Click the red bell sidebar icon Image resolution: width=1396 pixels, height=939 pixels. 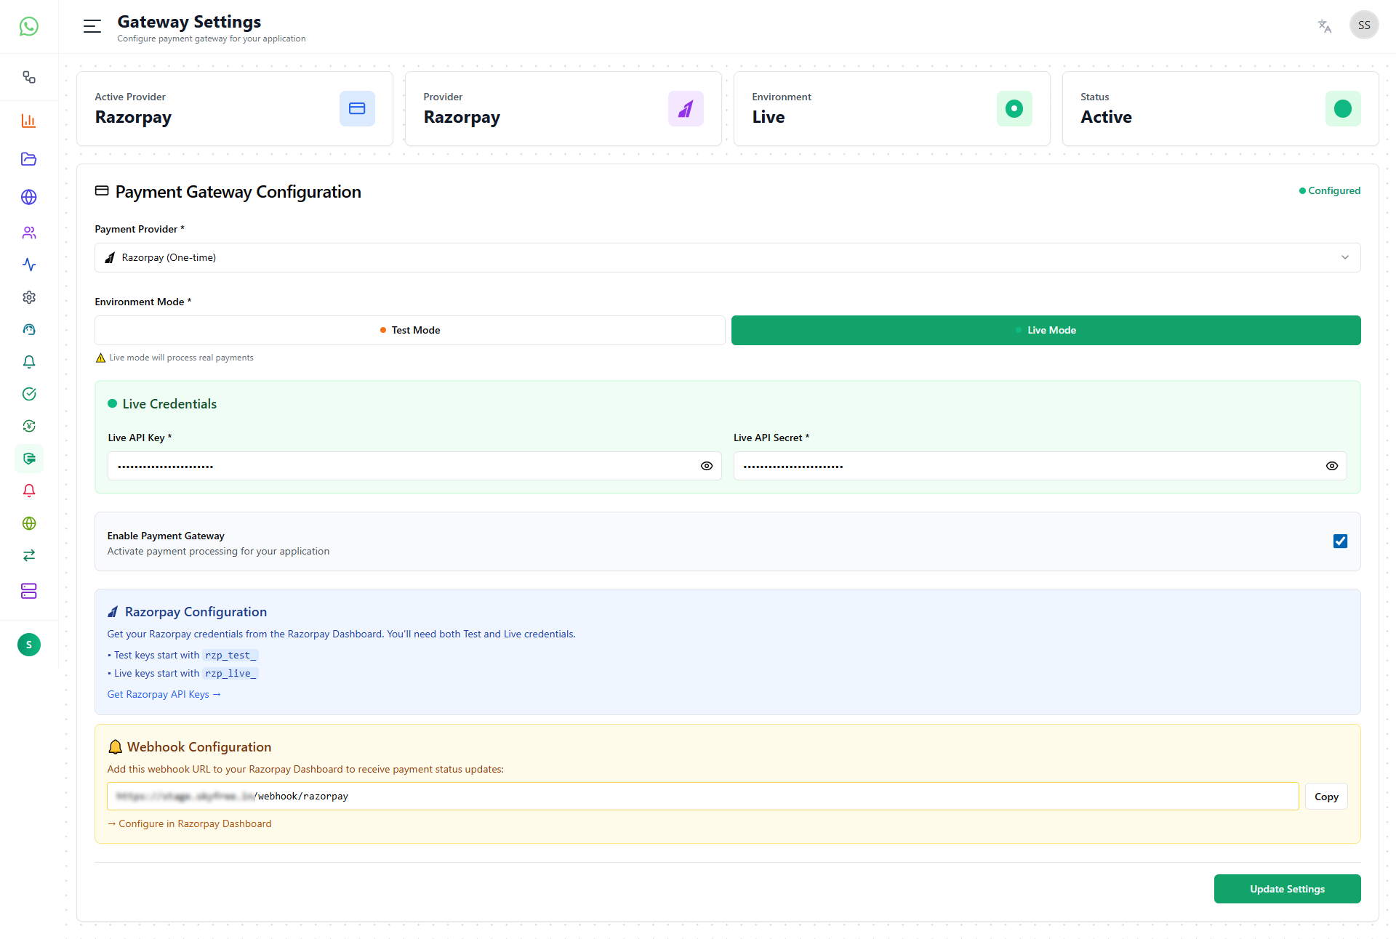(x=29, y=491)
